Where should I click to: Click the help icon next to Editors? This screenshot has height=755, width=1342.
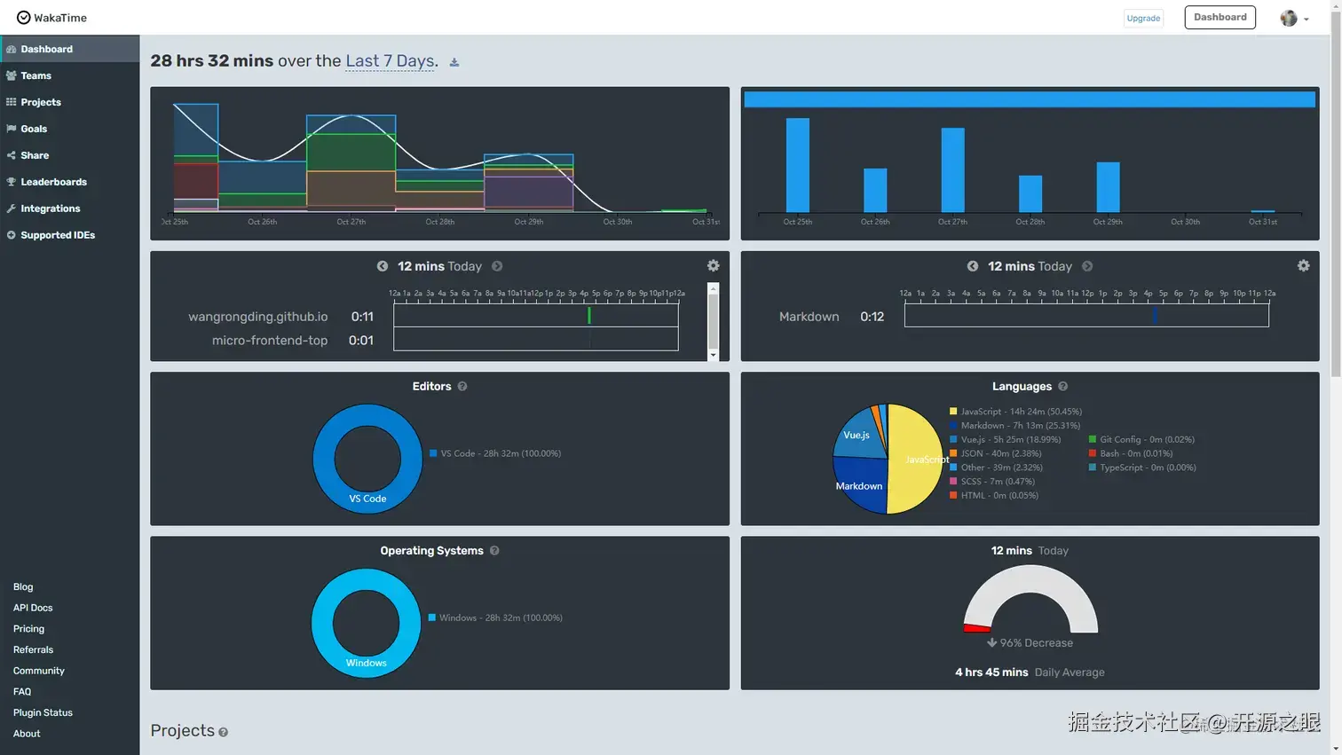(462, 386)
